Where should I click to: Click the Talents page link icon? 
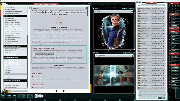[32, 8]
